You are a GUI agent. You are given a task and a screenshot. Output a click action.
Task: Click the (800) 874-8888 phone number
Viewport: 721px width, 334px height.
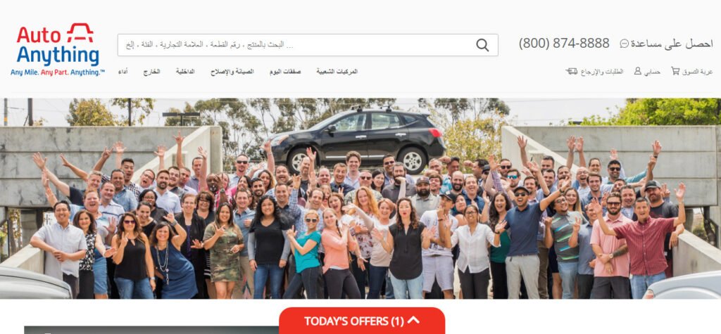pos(564,44)
